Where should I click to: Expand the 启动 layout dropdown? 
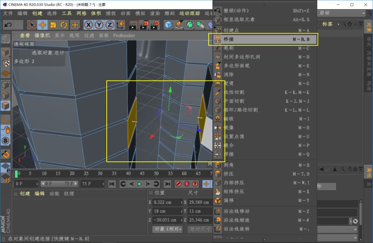point(341,13)
